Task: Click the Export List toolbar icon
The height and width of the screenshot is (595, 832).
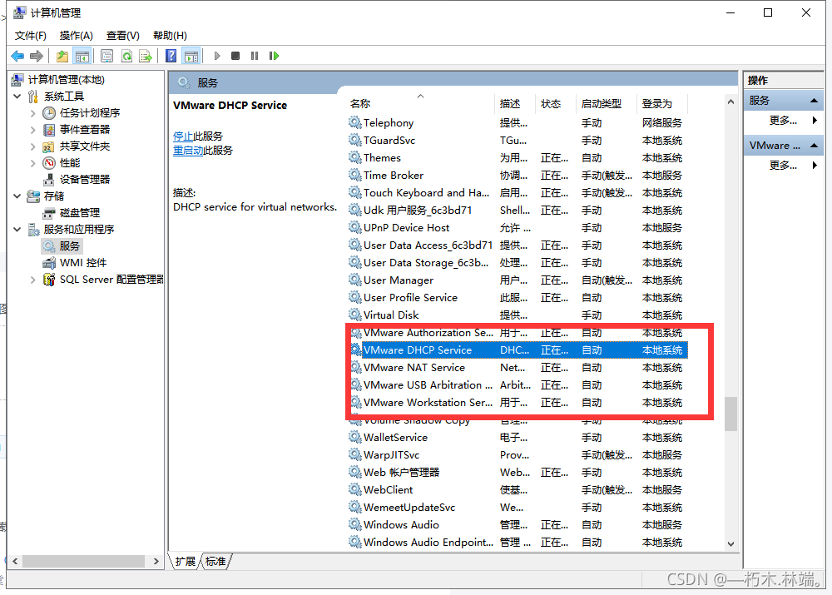Action: tap(146, 56)
